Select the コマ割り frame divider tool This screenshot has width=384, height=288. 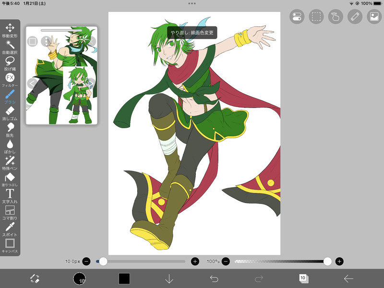coord(10,213)
